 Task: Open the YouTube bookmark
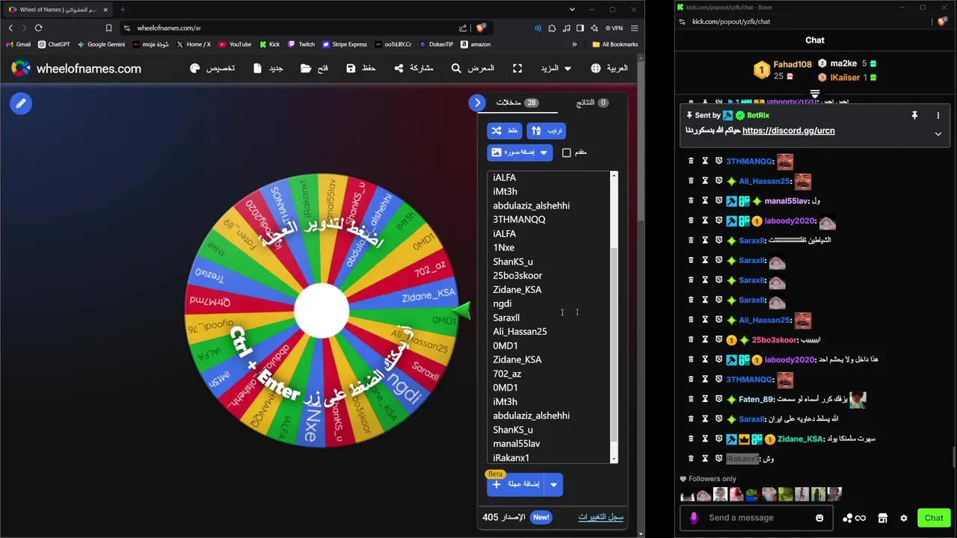point(235,44)
